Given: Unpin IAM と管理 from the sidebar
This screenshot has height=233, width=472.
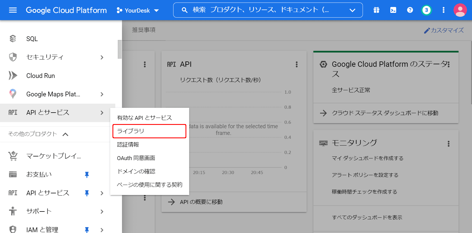Looking at the screenshot, I should pos(87,230).
